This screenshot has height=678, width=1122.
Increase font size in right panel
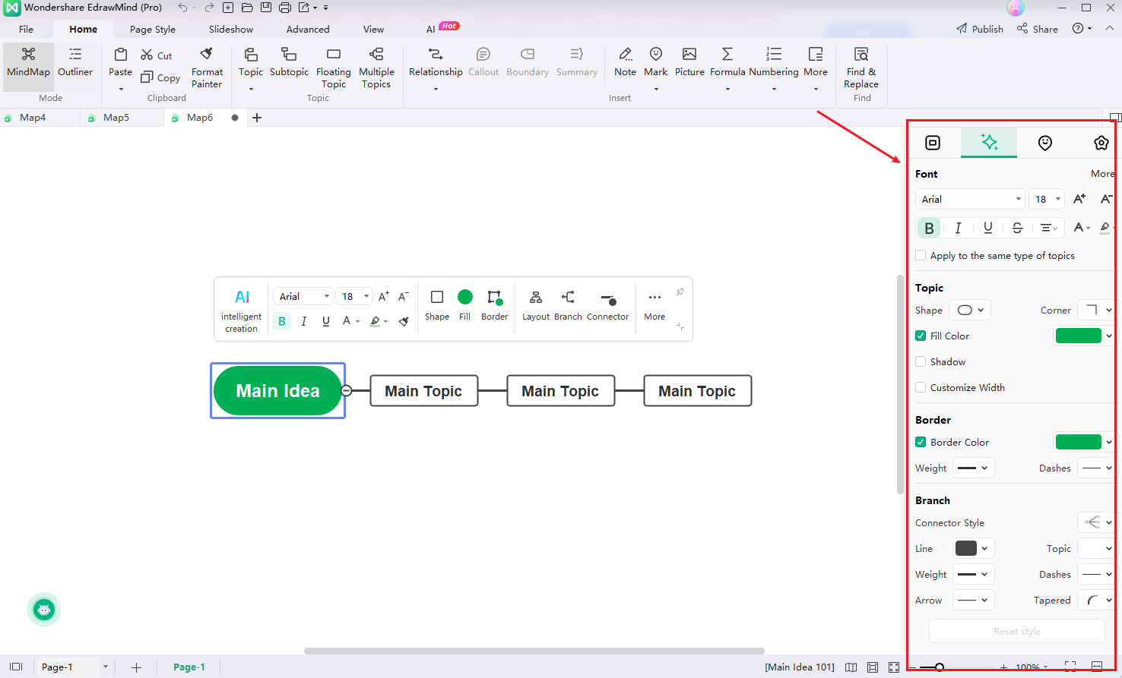click(x=1079, y=199)
